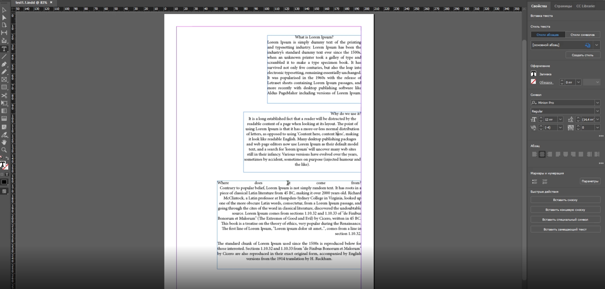Expand the Regular font style dropdown
This screenshot has width=605, height=289.
point(597,111)
